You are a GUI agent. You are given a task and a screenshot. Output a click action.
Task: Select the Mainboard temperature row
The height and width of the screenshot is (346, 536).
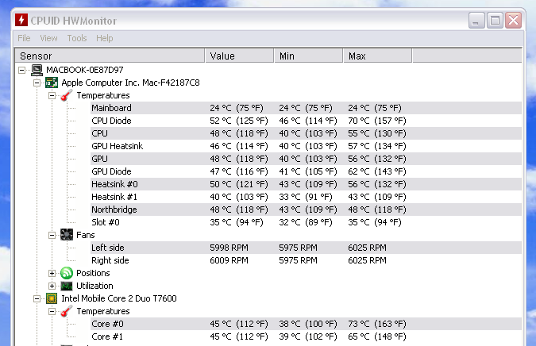point(306,108)
